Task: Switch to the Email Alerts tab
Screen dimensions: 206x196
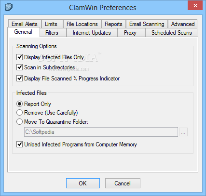Action: tap(25, 24)
